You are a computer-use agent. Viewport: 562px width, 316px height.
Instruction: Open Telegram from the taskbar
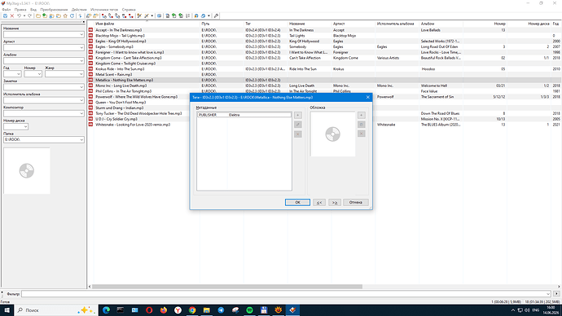coord(221,310)
